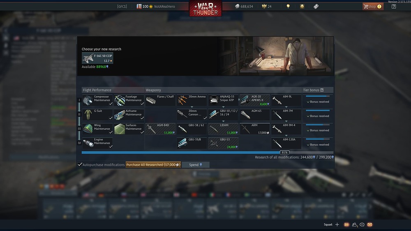Select the 20mm Cannon modification
Image resolution: width=411 pixels, height=231 pixels.
coord(192,115)
